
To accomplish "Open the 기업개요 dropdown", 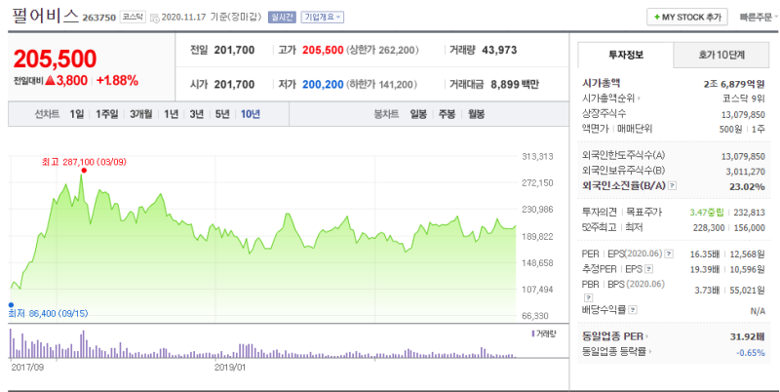I will click(x=323, y=18).
